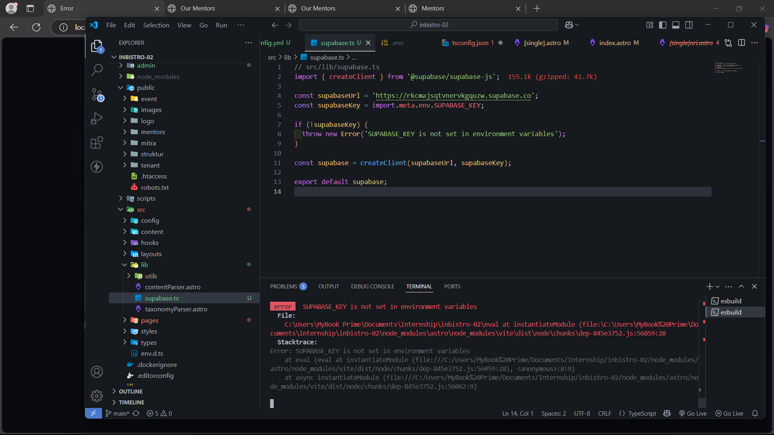Open the Extensions view
This screenshot has height=435, width=774.
97,143
